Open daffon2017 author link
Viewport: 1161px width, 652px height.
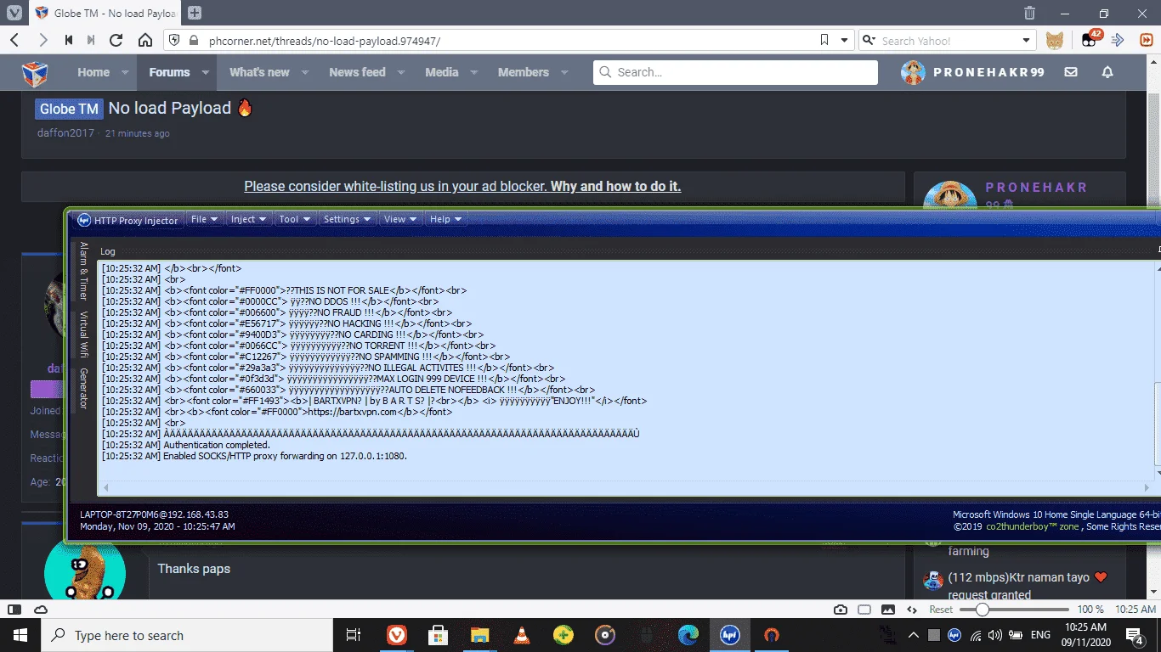pyautogui.click(x=66, y=133)
